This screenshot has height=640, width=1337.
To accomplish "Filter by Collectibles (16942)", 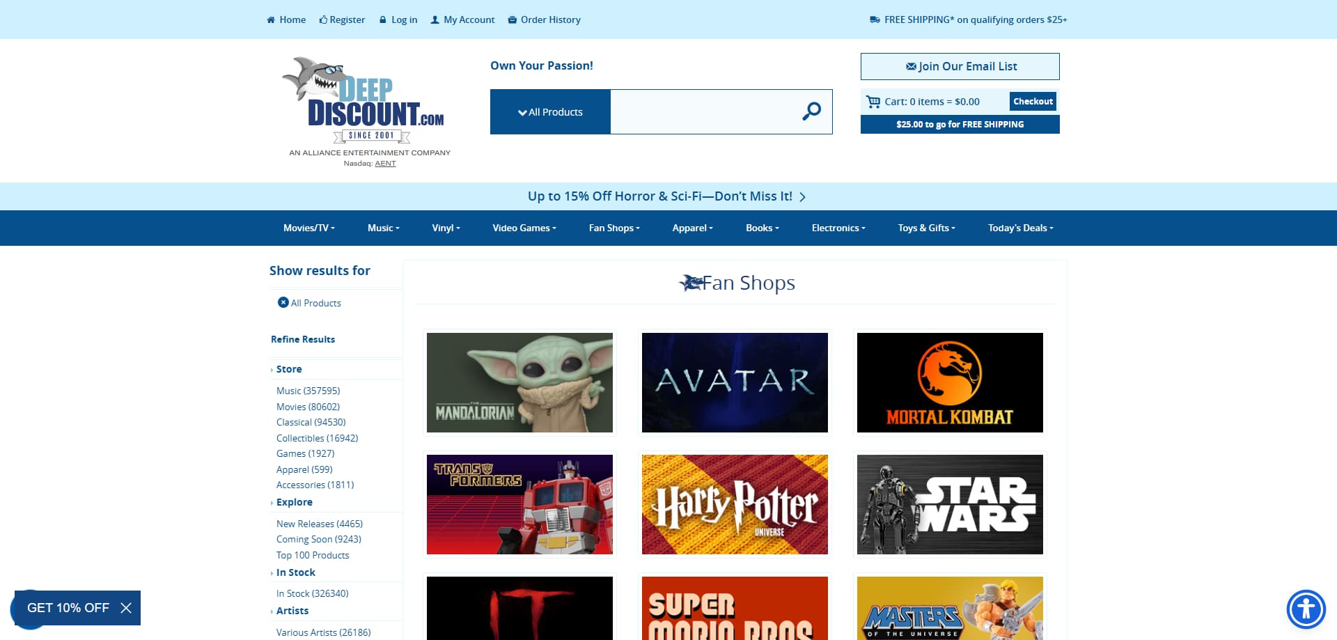I will [317, 438].
